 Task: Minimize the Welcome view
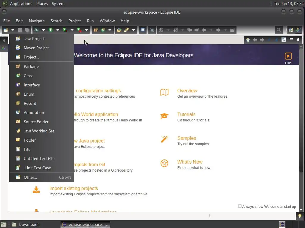(x=291, y=39)
